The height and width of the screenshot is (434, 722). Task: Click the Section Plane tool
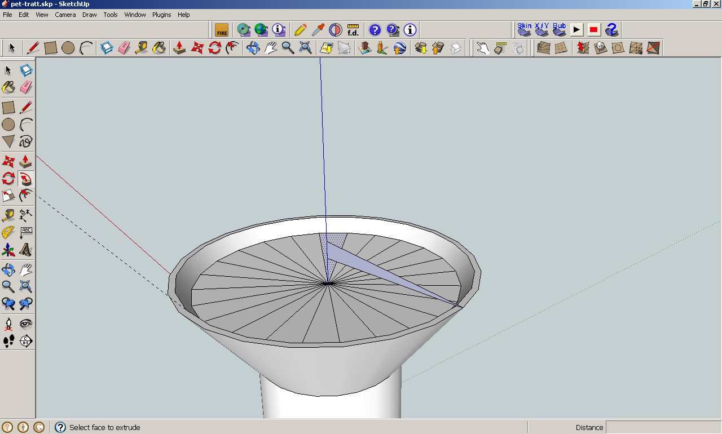tap(26, 341)
